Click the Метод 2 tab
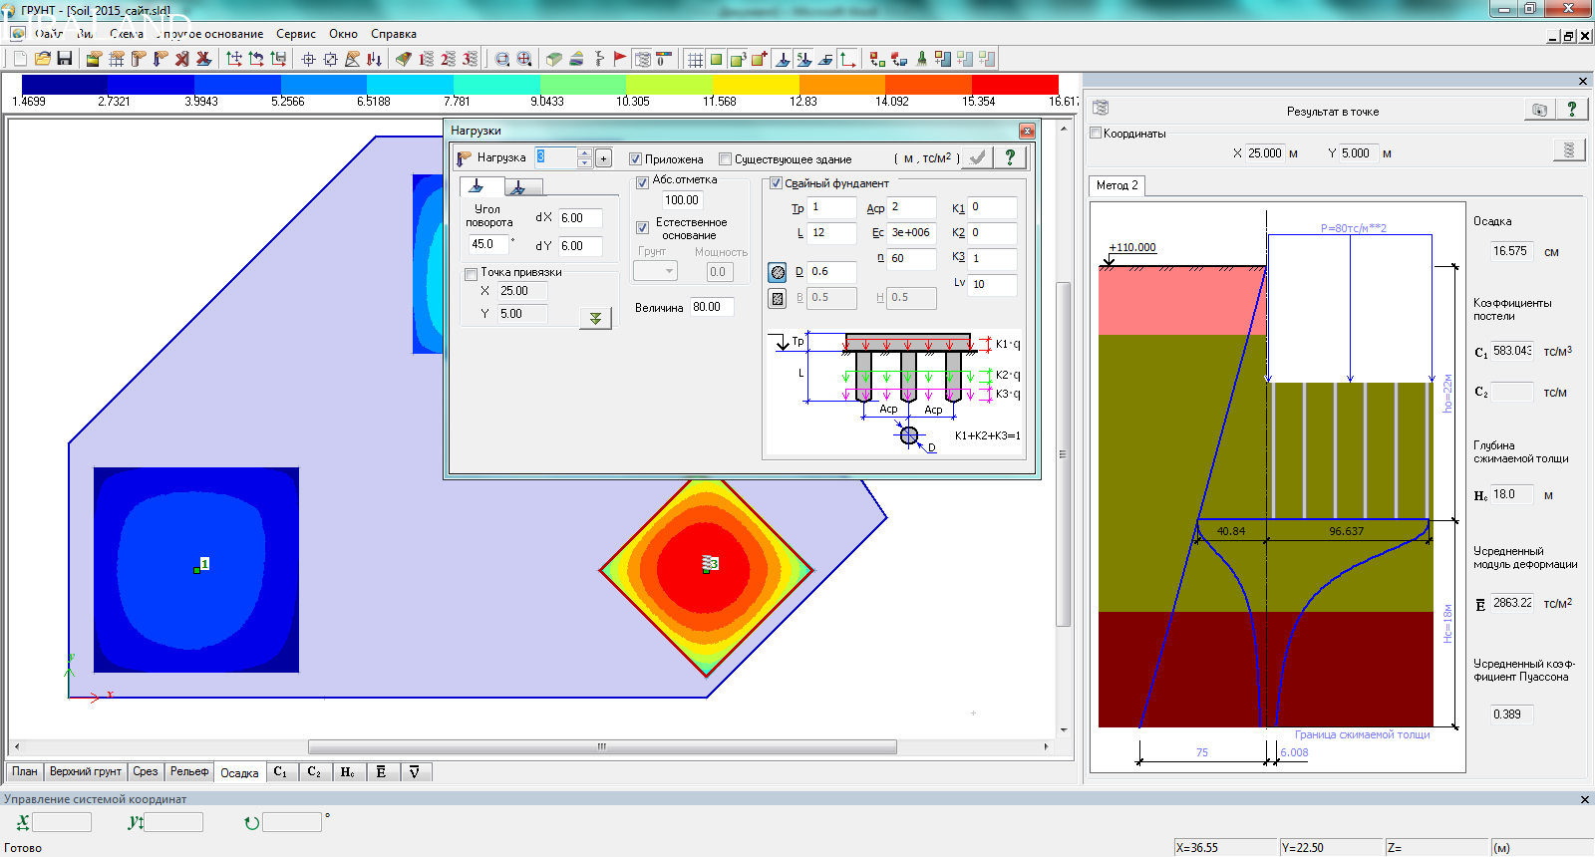1595x857 pixels. click(x=1116, y=185)
